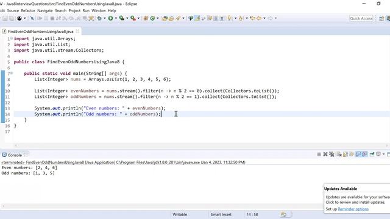The height and width of the screenshot is (219, 390).
Task: Close the FindEvenOddNumbersUsingJava8.java editor tab
Action: point(77,31)
